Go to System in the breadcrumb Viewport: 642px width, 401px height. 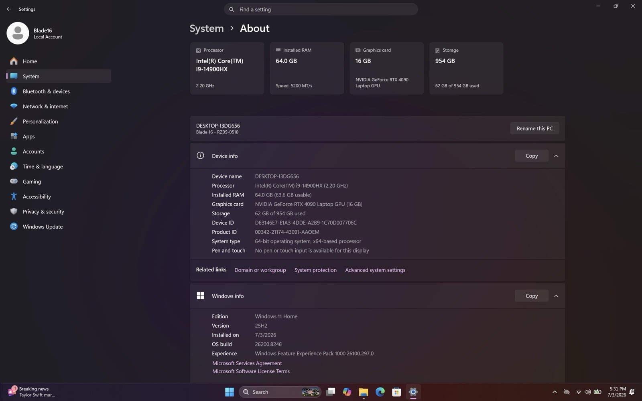(x=207, y=28)
